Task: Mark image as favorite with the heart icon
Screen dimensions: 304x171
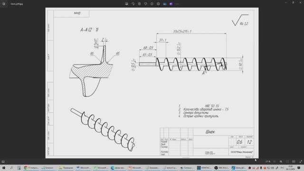Action: [146, 4]
